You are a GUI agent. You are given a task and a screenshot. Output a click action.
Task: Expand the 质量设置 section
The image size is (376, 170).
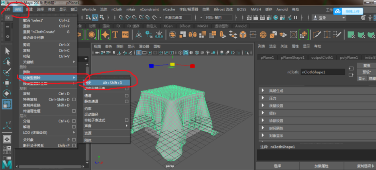click(263, 106)
